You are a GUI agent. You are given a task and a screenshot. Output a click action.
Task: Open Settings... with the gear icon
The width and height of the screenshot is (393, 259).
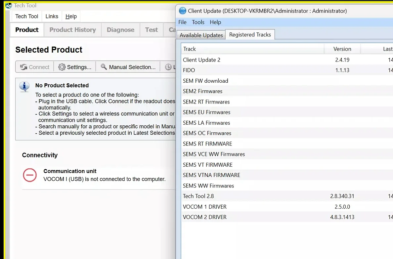[x=75, y=67]
